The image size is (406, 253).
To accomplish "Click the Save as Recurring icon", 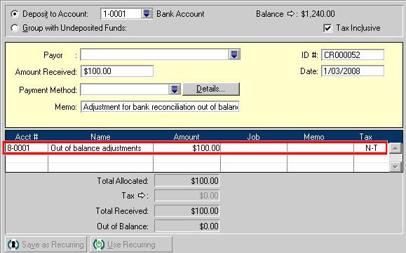I will click(x=13, y=244).
